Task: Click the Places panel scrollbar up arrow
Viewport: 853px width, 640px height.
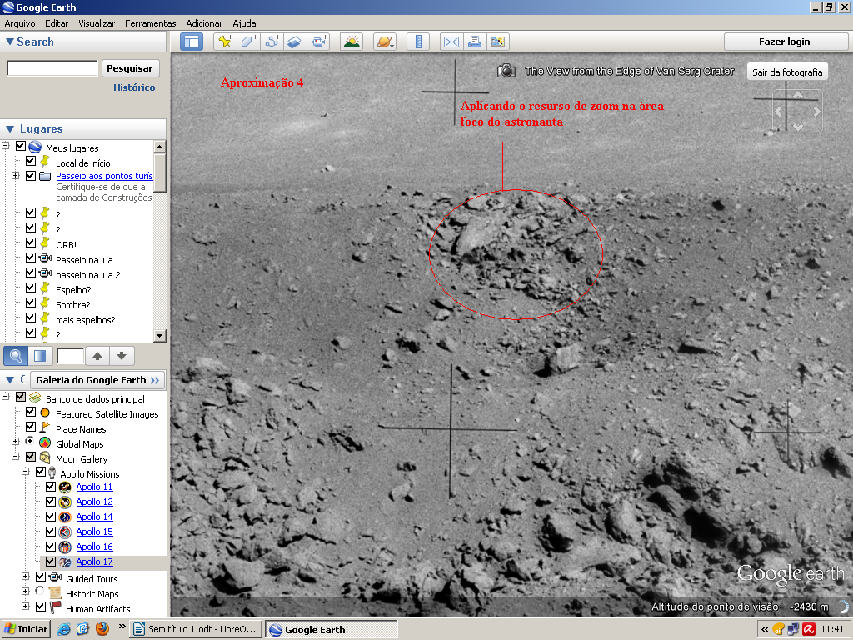Action: click(159, 147)
